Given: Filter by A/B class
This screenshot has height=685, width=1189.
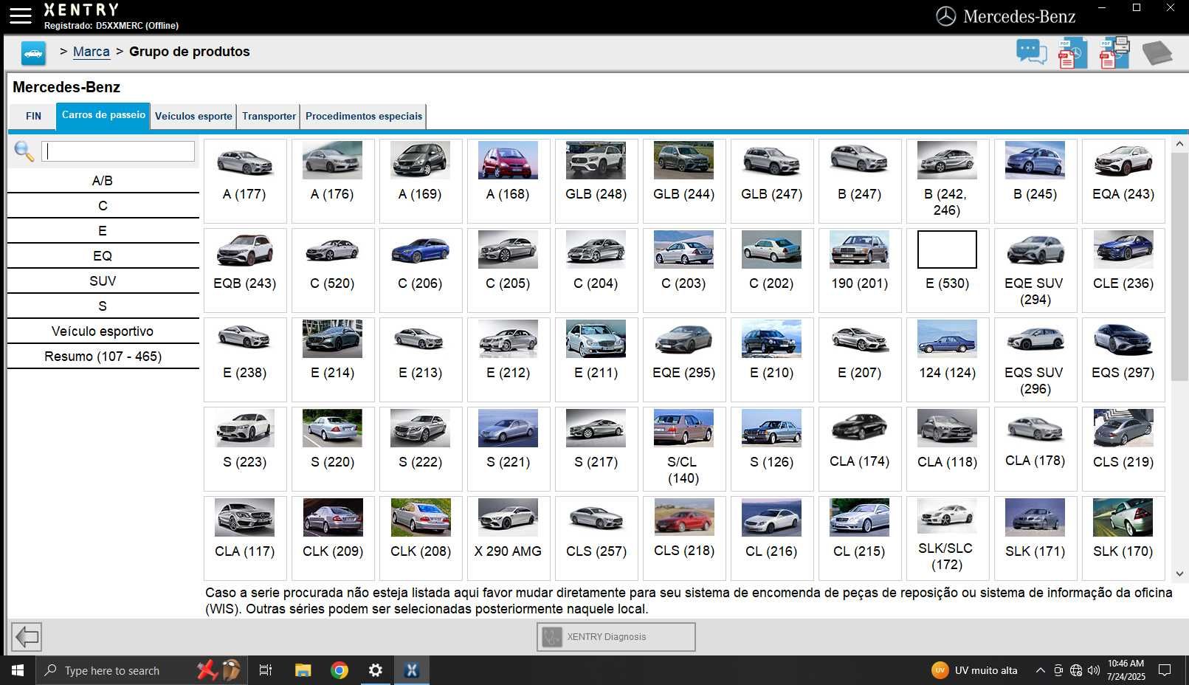Looking at the screenshot, I should [103, 181].
